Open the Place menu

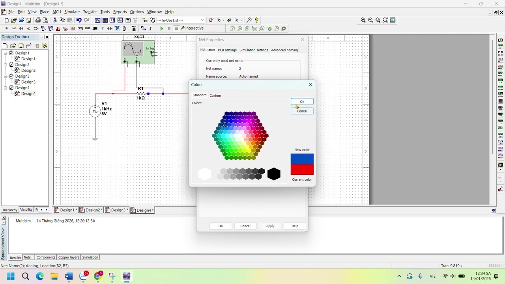[45, 12]
